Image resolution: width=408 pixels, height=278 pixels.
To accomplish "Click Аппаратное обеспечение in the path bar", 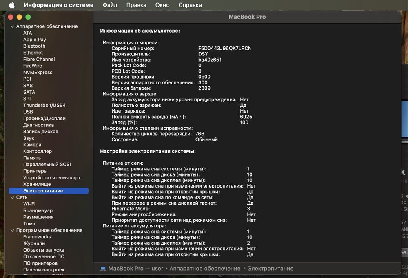I will click(x=205, y=268).
